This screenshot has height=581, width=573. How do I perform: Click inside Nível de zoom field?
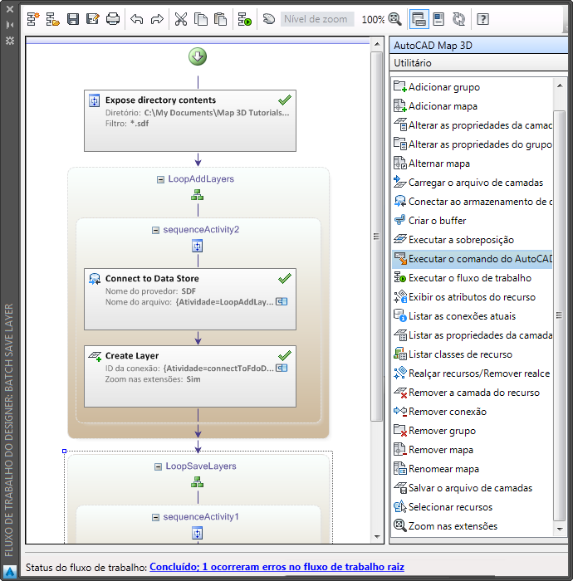pos(317,19)
